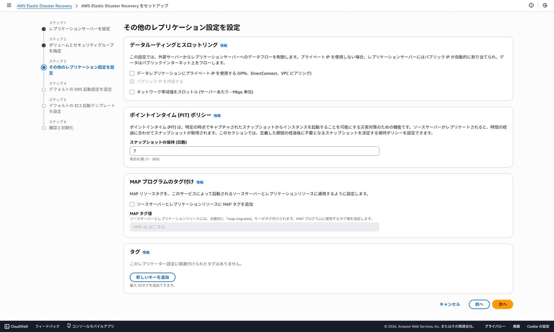554x332 pixels.
Task: Open info link for PIT policy
Action: tap(217, 116)
